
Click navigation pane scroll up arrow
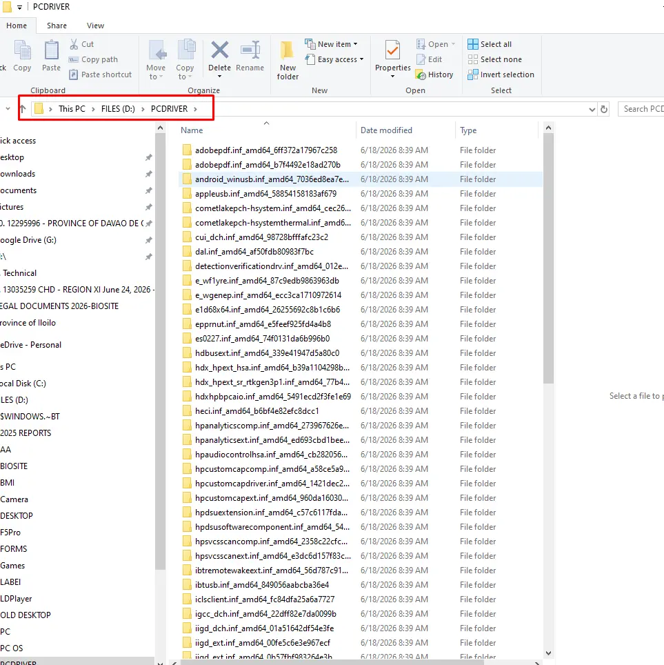click(160, 128)
